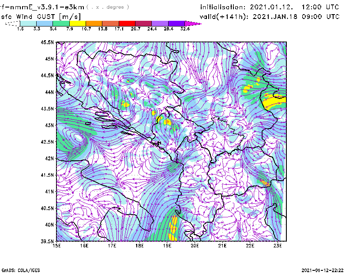Click the lavender legend swatch between 24.4 and 28.4
This screenshot has height=273, width=353.
coord(160,23)
